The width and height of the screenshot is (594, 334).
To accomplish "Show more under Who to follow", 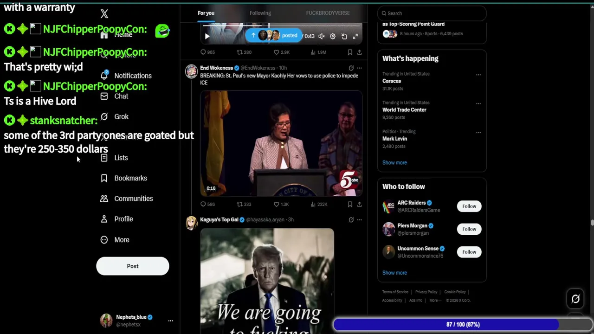I will [x=394, y=273].
